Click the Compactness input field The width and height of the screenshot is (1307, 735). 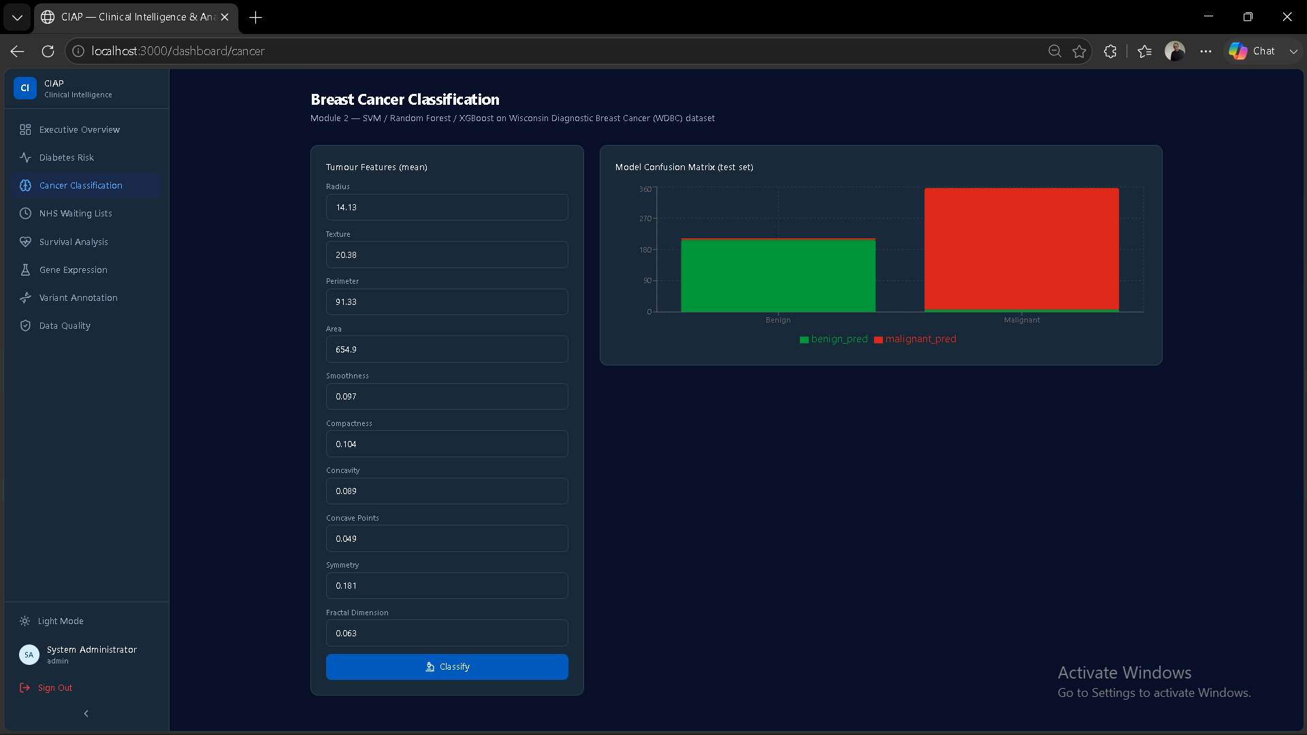click(447, 444)
